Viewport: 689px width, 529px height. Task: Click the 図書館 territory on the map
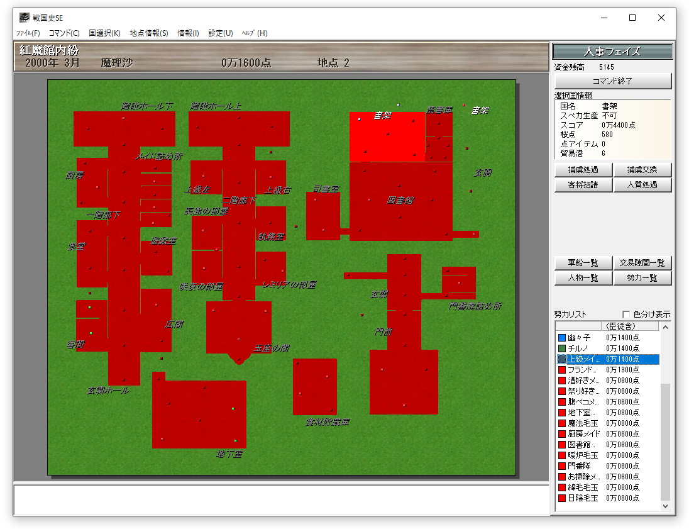400,201
